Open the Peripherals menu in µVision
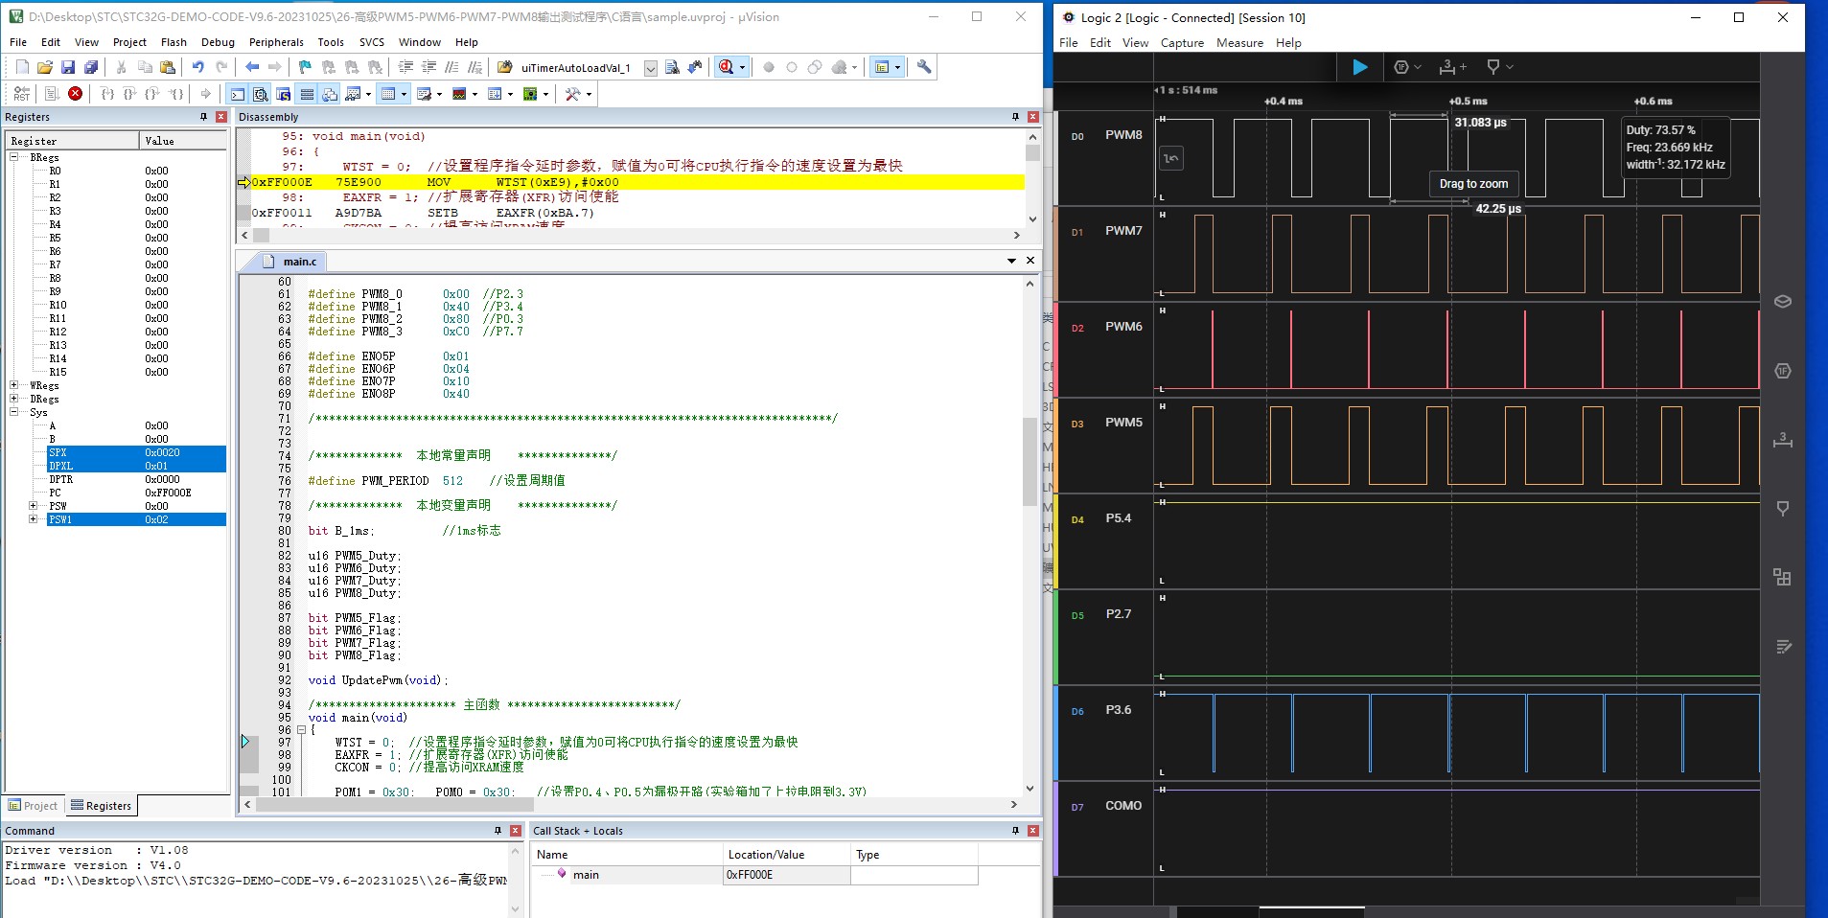Image resolution: width=1828 pixels, height=918 pixels. pyautogui.click(x=276, y=42)
